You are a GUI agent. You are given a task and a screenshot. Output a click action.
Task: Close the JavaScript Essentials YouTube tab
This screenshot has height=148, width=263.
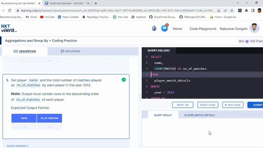click(88, 3)
